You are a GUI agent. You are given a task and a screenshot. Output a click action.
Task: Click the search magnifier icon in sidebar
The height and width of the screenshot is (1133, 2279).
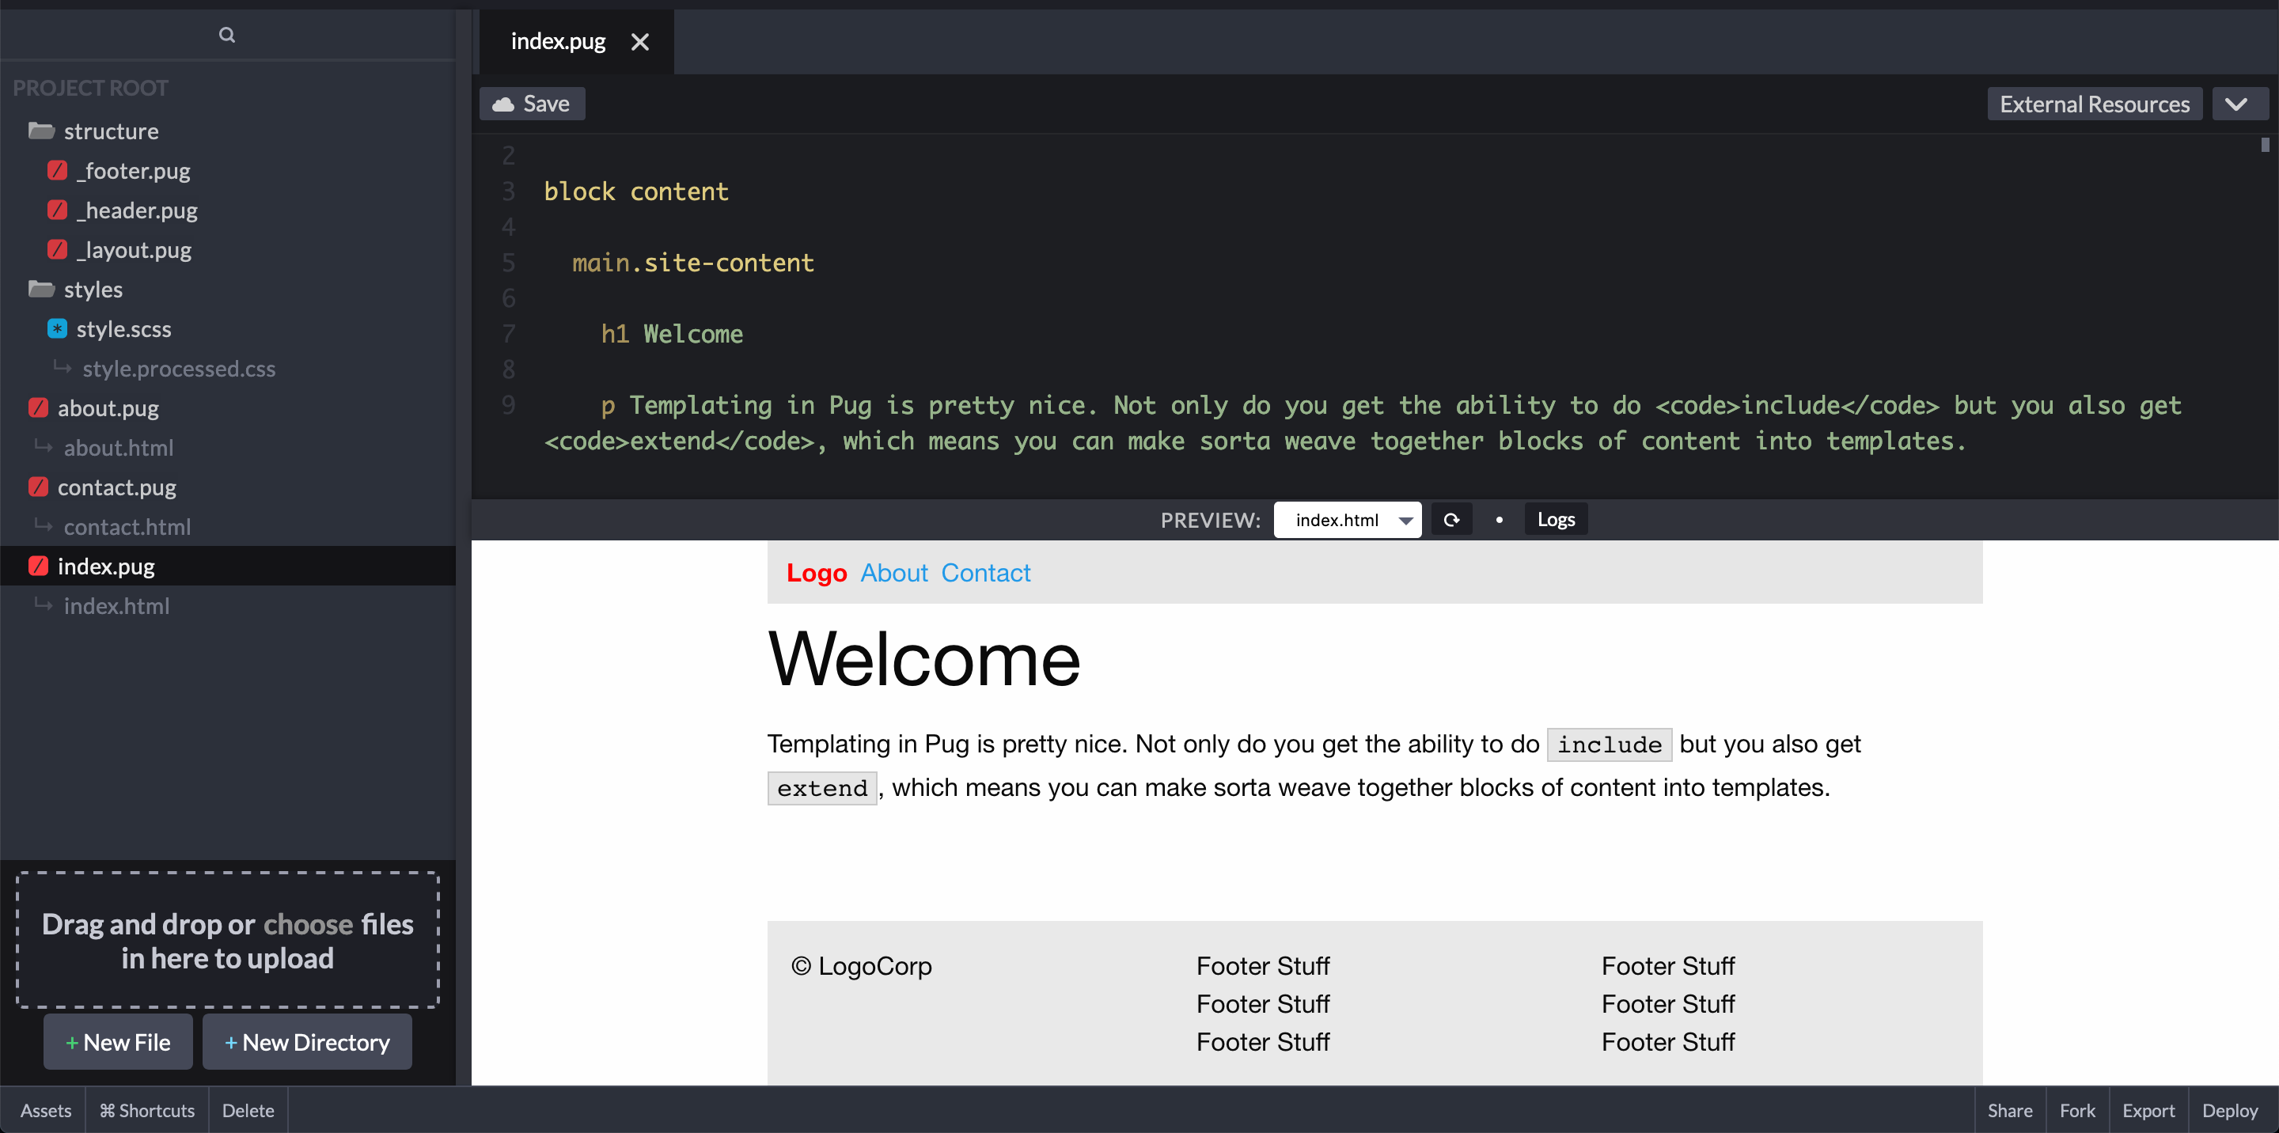(x=226, y=35)
